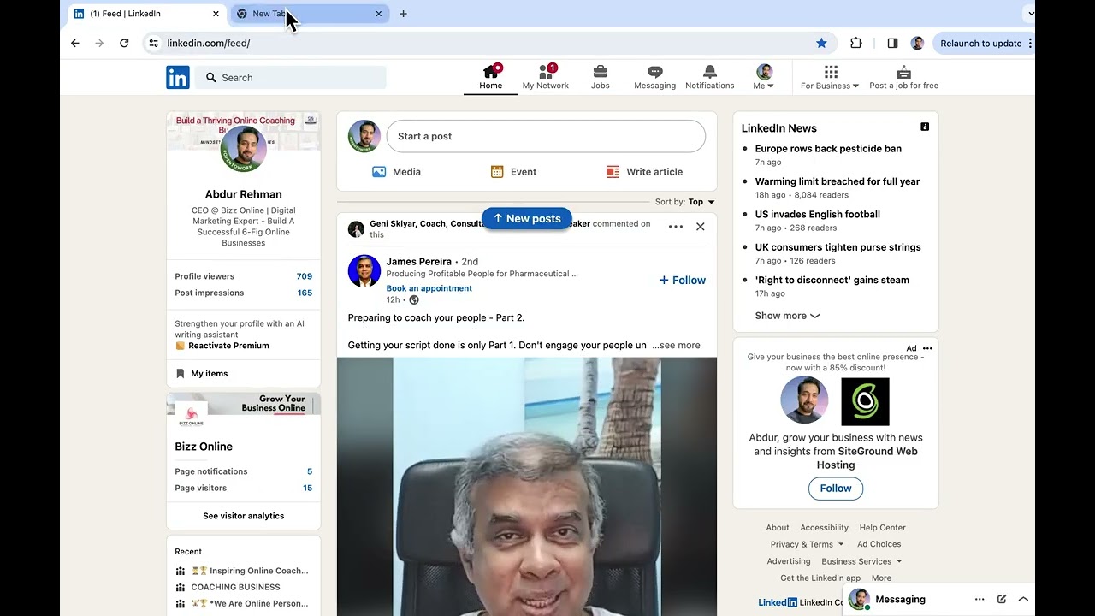
Task: Dismiss the James Pereira post with X
Action: tap(701, 227)
